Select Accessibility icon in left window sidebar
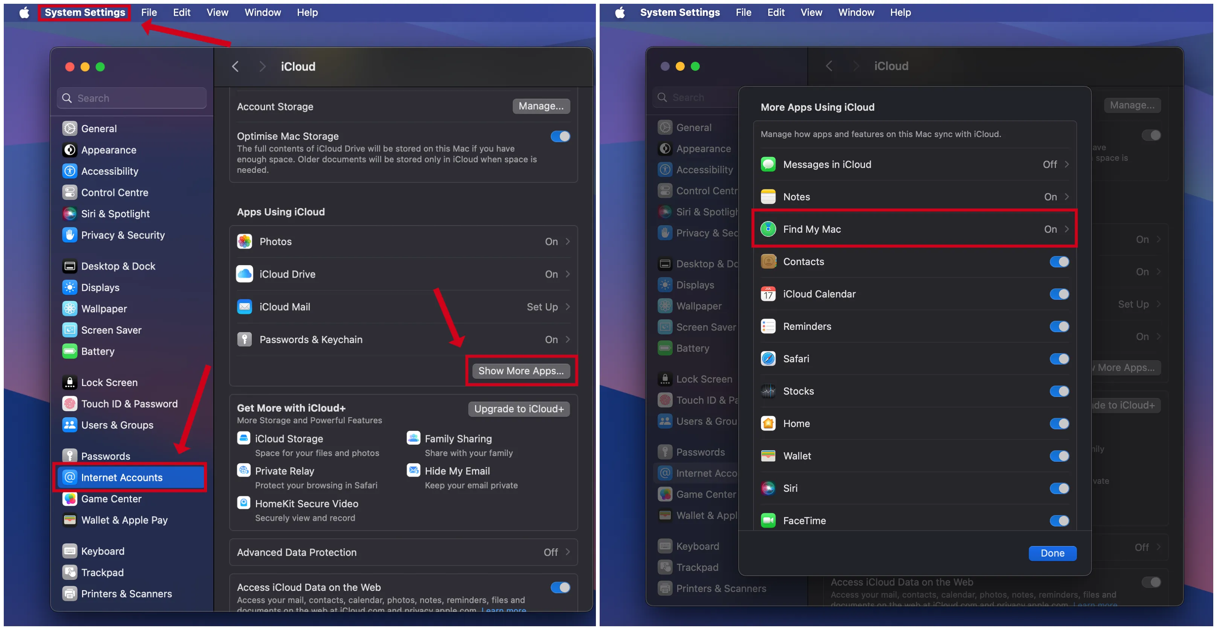This screenshot has width=1217, height=630. 70,171
